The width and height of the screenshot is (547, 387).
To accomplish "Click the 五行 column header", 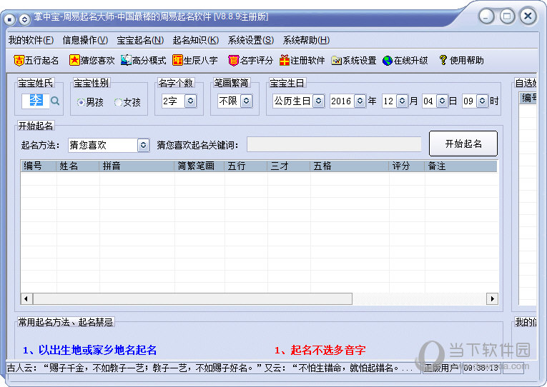I will pyautogui.click(x=245, y=166).
